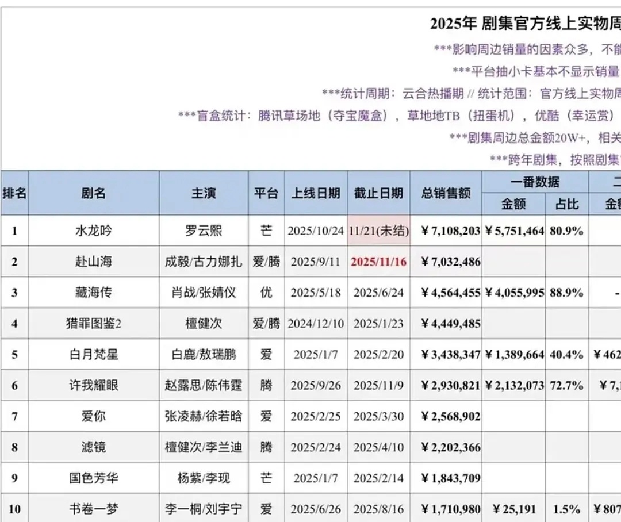Click the 罗云熙 lead actor cell
This screenshot has height=522, width=621.
click(x=204, y=231)
